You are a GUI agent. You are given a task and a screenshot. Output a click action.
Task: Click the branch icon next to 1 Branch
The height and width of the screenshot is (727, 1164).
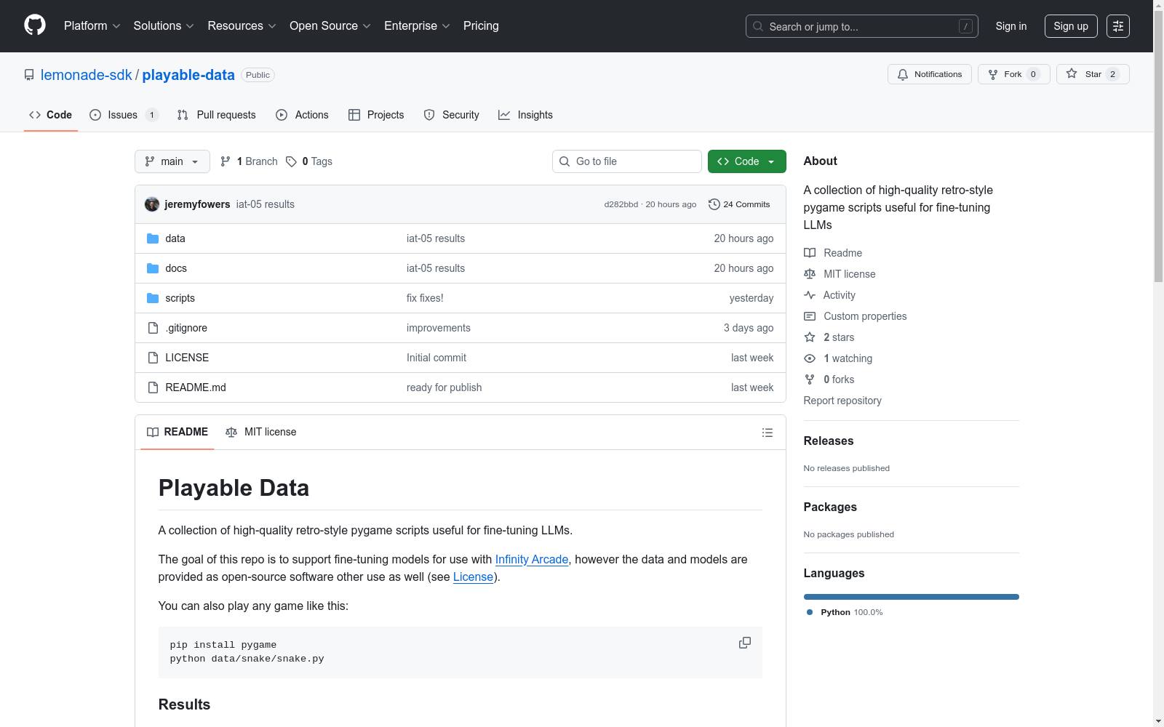pyautogui.click(x=226, y=161)
